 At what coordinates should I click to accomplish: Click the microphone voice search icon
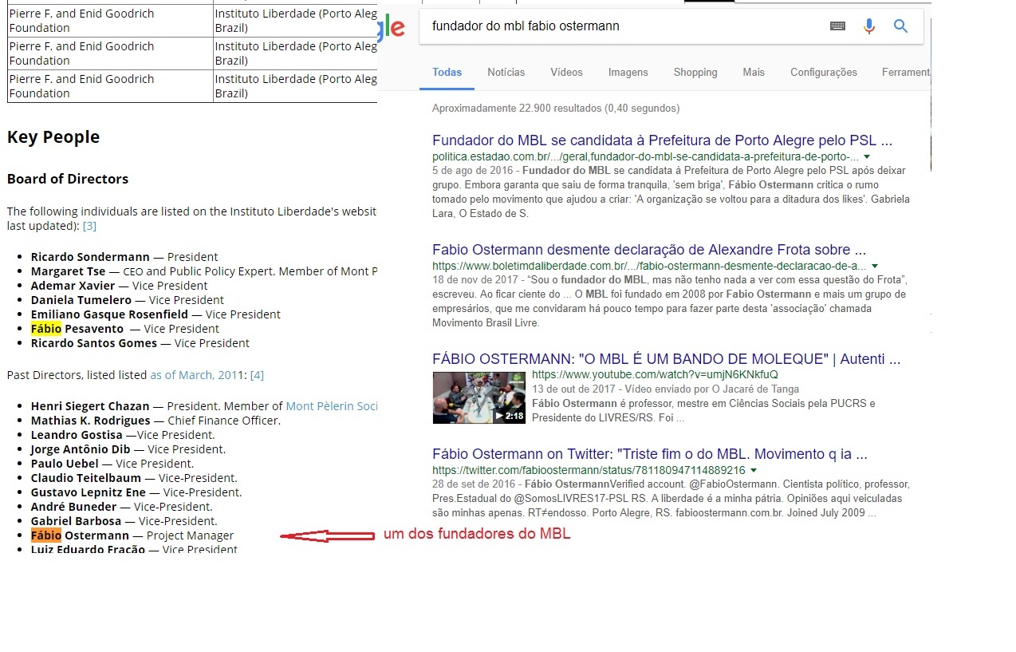click(869, 26)
